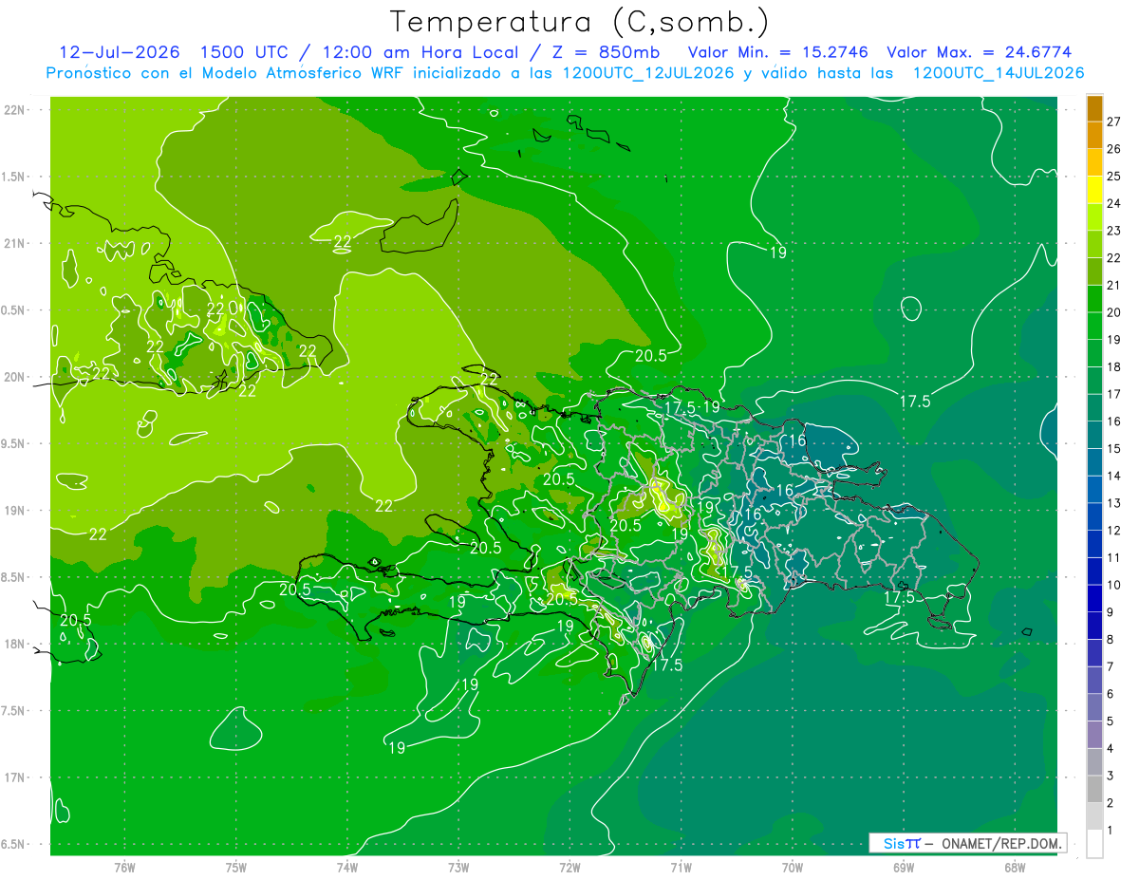The image size is (1139, 880).
Task: Click the 73W longitude axis label
Action: pos(458,868)
